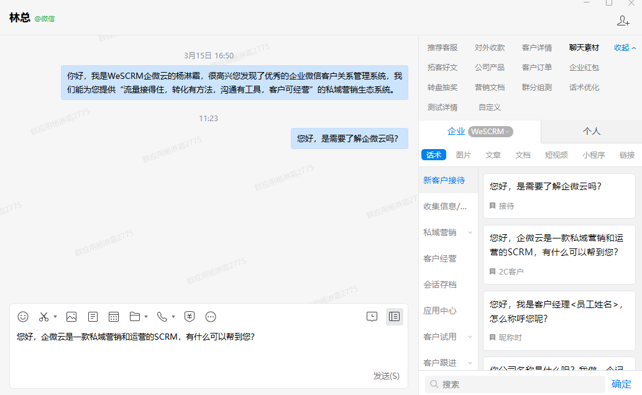This screenshot has height=395, width=642.
Task: Select the 话术 material type
Action: (434, 155)
